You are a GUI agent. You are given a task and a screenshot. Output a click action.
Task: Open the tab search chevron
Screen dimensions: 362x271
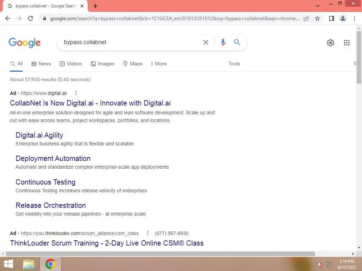(x=318, y=6)
